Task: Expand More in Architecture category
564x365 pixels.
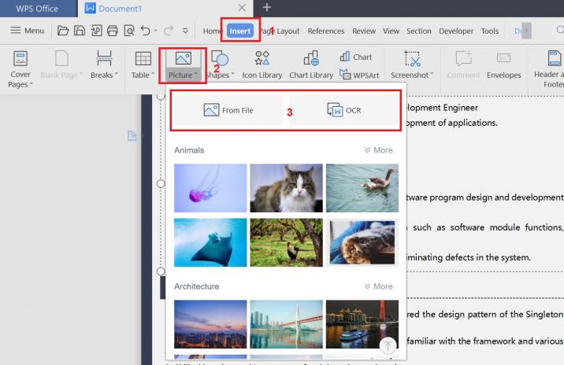Action: (x=378, y=286)
